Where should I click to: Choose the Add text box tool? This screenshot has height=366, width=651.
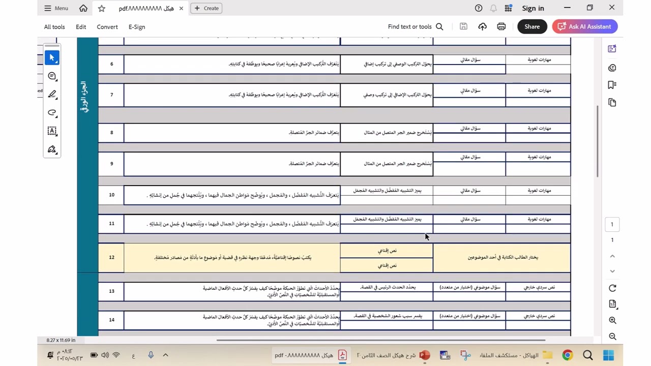click(52, 131)
